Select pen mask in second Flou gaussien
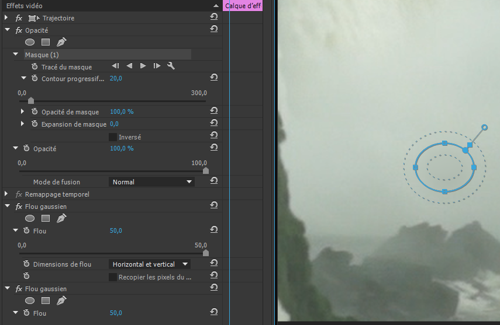Viewport: 500px width, 325px height. point(61,300)
